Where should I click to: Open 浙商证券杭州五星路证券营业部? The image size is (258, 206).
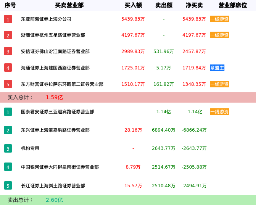click(x=53, y=35)
